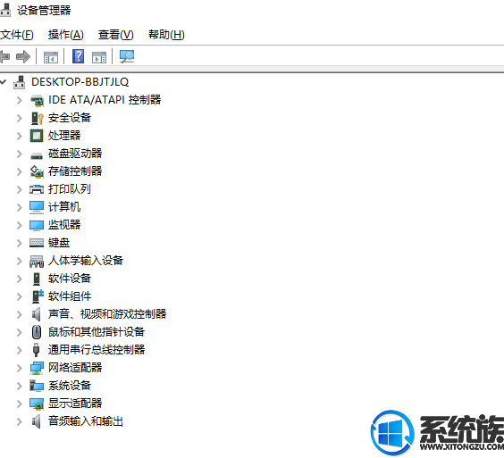The width and height of the screenshot is (504, 458).
Task: Click the 计算机 monitor icon
Action: click(x=37, y=207)
